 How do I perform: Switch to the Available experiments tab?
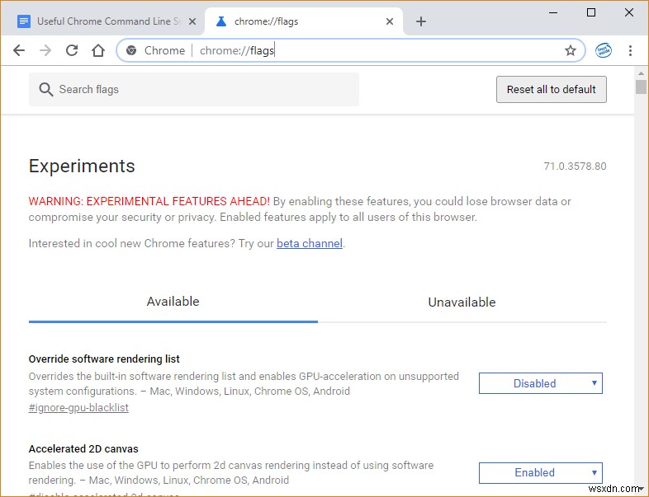pos(173,302)
